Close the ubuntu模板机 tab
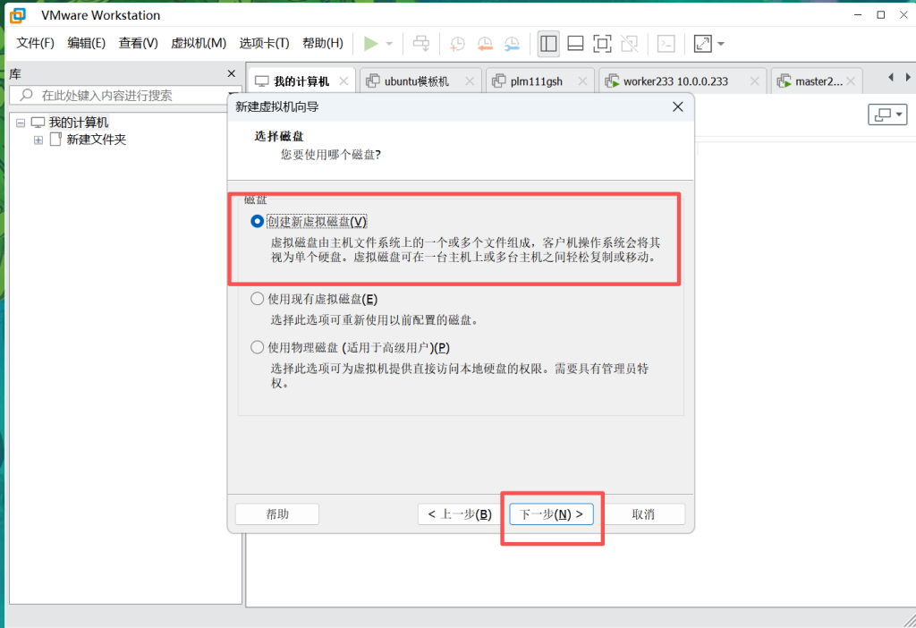The image size is (916, 628). tap(471, 81)
